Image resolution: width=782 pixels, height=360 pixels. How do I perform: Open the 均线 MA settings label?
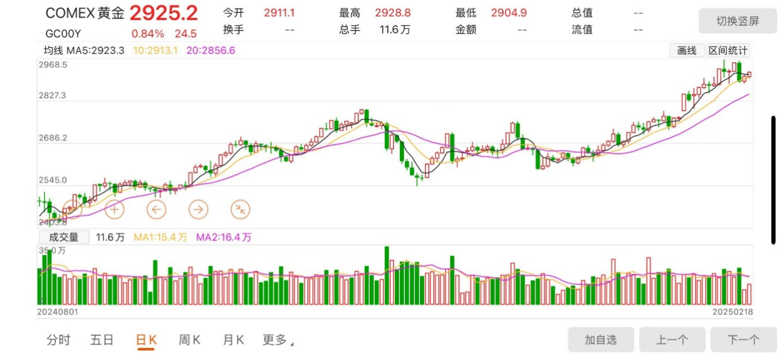(55, 50)
